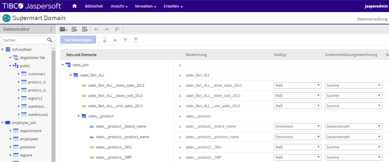Viewport: 389px width, 162px height.
Task: Click the Set hinzufügen button
Action: [x=78, y=40]
